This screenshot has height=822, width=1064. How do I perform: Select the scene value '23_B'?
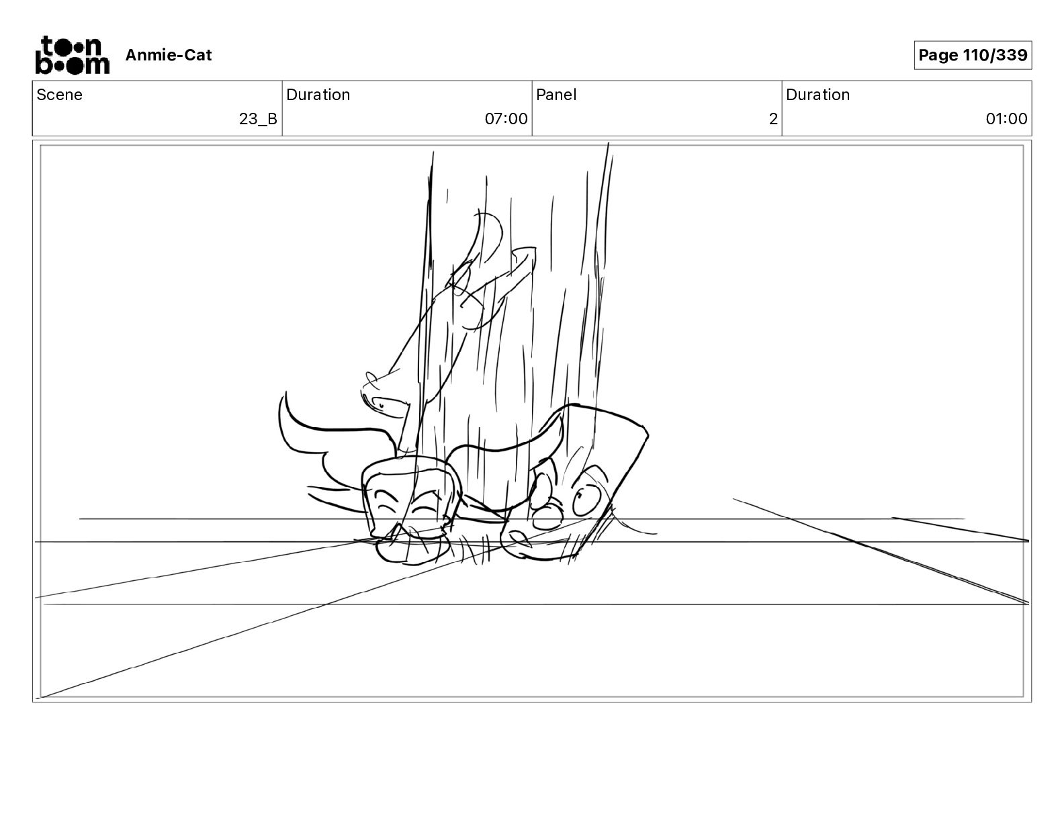258,119
